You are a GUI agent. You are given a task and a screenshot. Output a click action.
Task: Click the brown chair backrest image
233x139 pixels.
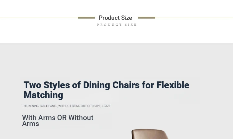(150, 134)
